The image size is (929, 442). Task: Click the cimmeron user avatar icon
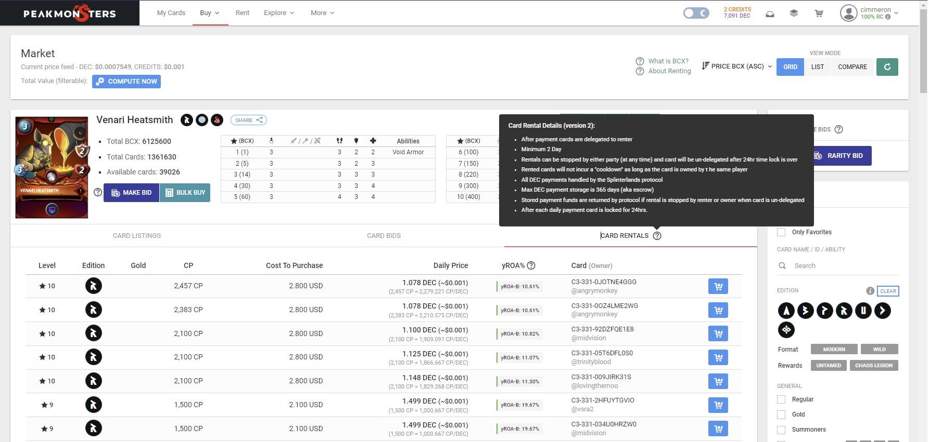pyautogui.click(x=848, y=13)
